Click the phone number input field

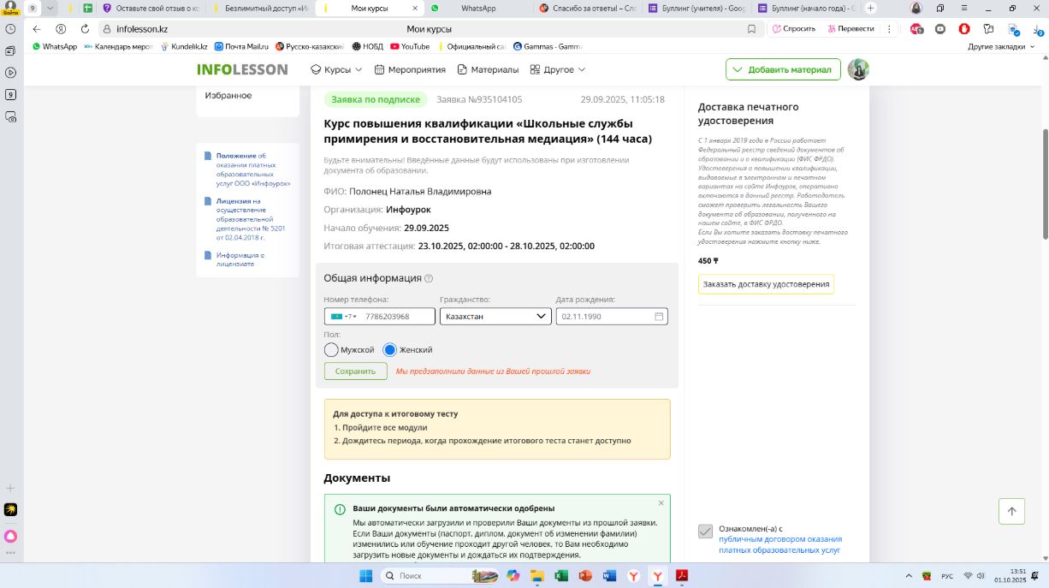tap(397, 317)
